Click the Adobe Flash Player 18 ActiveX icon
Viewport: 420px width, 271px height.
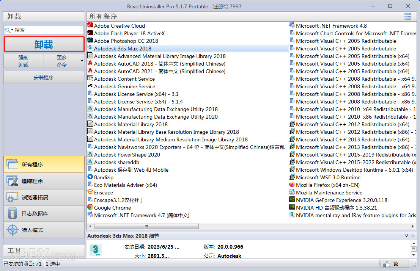pos(90,33)
